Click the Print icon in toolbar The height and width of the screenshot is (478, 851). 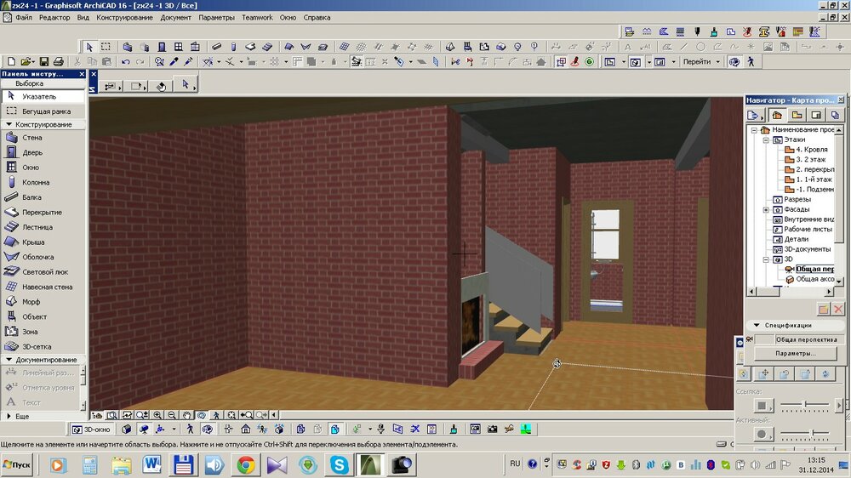point(58,62)
